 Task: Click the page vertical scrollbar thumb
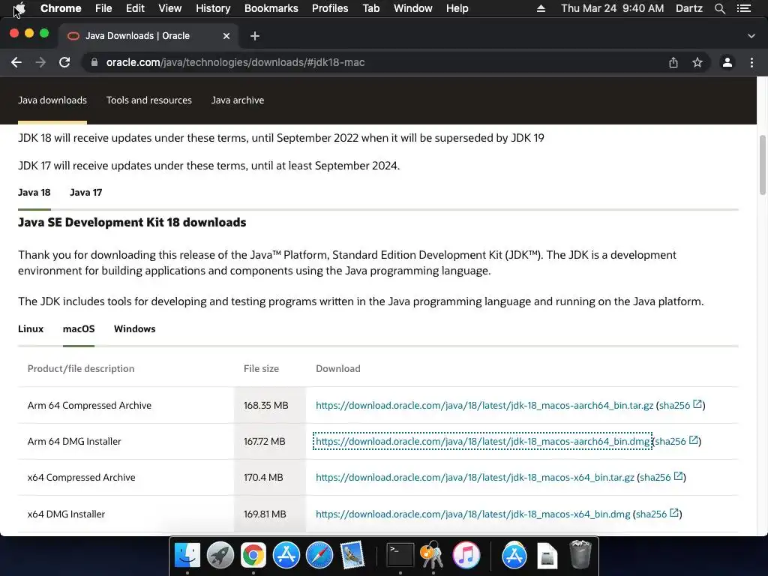coord(762,165)
